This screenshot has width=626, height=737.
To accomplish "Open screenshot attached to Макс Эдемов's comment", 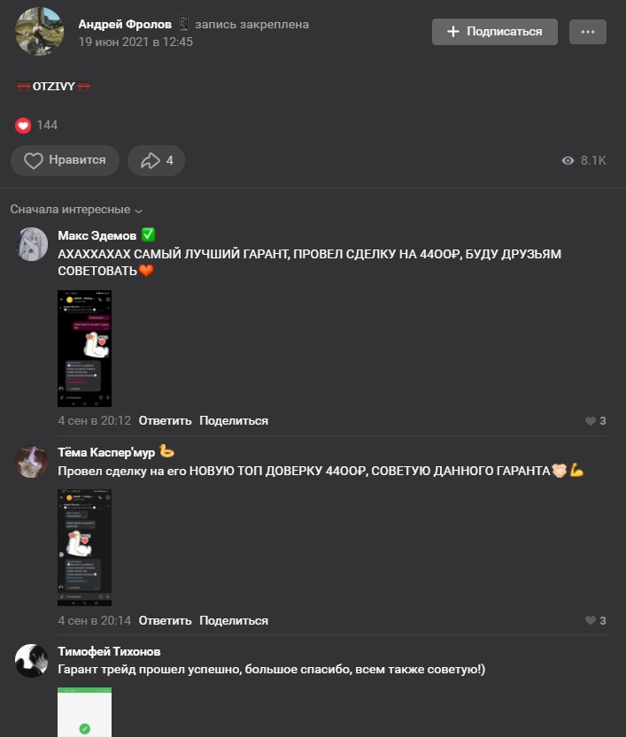I will point(85,349).
